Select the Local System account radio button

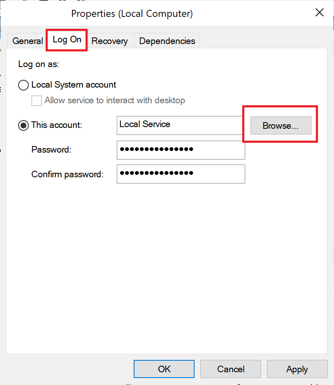24,85
